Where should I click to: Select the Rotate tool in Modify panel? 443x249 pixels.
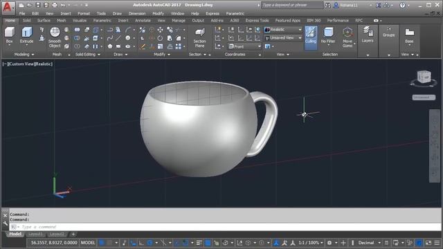[160, 38]
